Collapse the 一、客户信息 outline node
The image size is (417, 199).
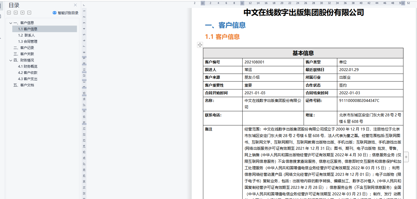pyautogui.click(x=11, y=23)
